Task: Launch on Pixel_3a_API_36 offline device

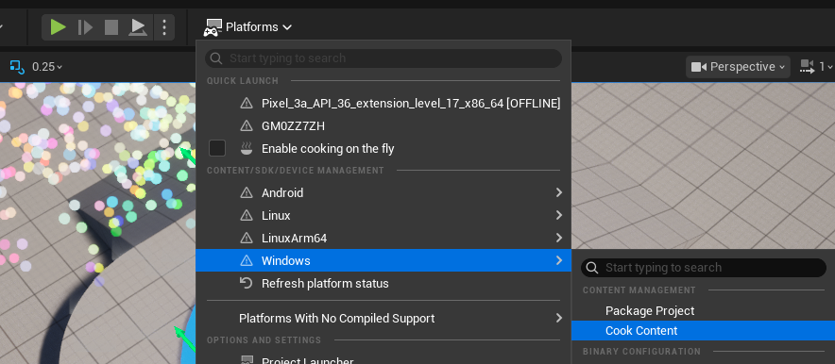Action: tap(383, 104)
